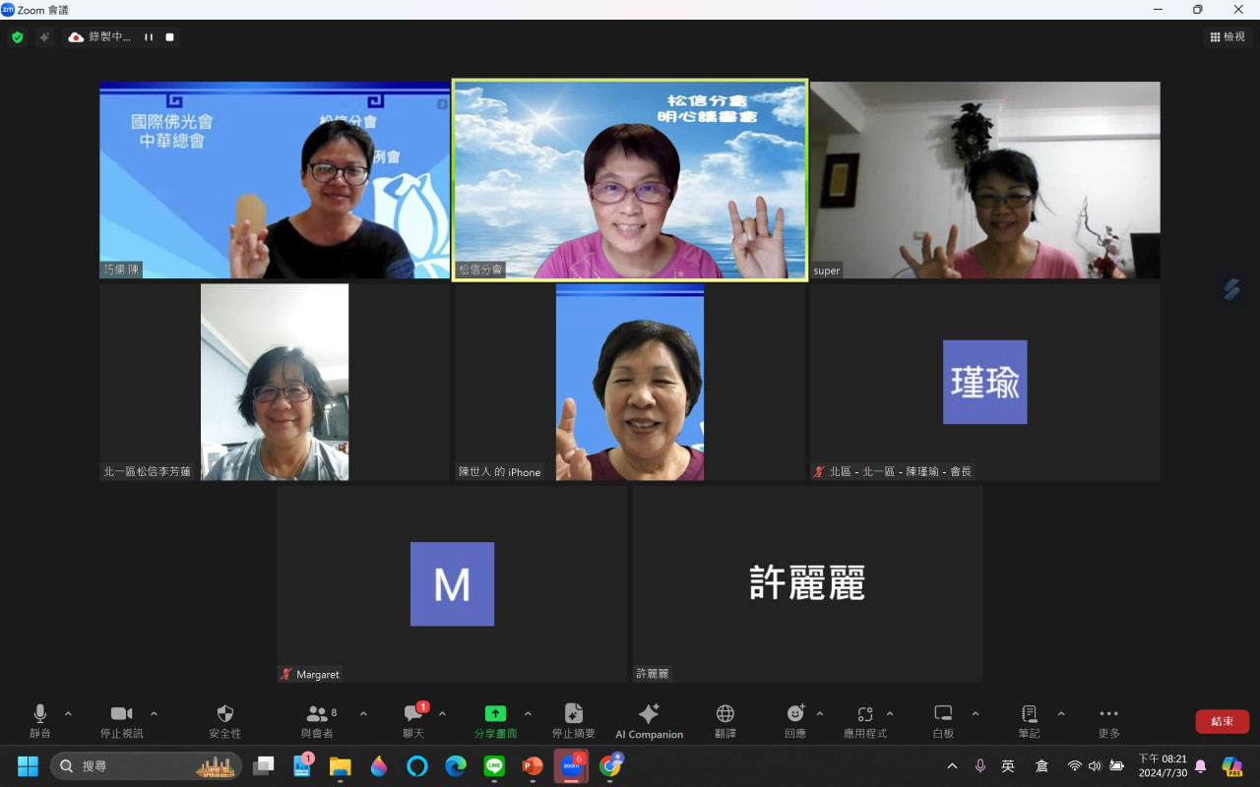
Task: Click the green encryption shield icon
Action: tap(18, 37)
